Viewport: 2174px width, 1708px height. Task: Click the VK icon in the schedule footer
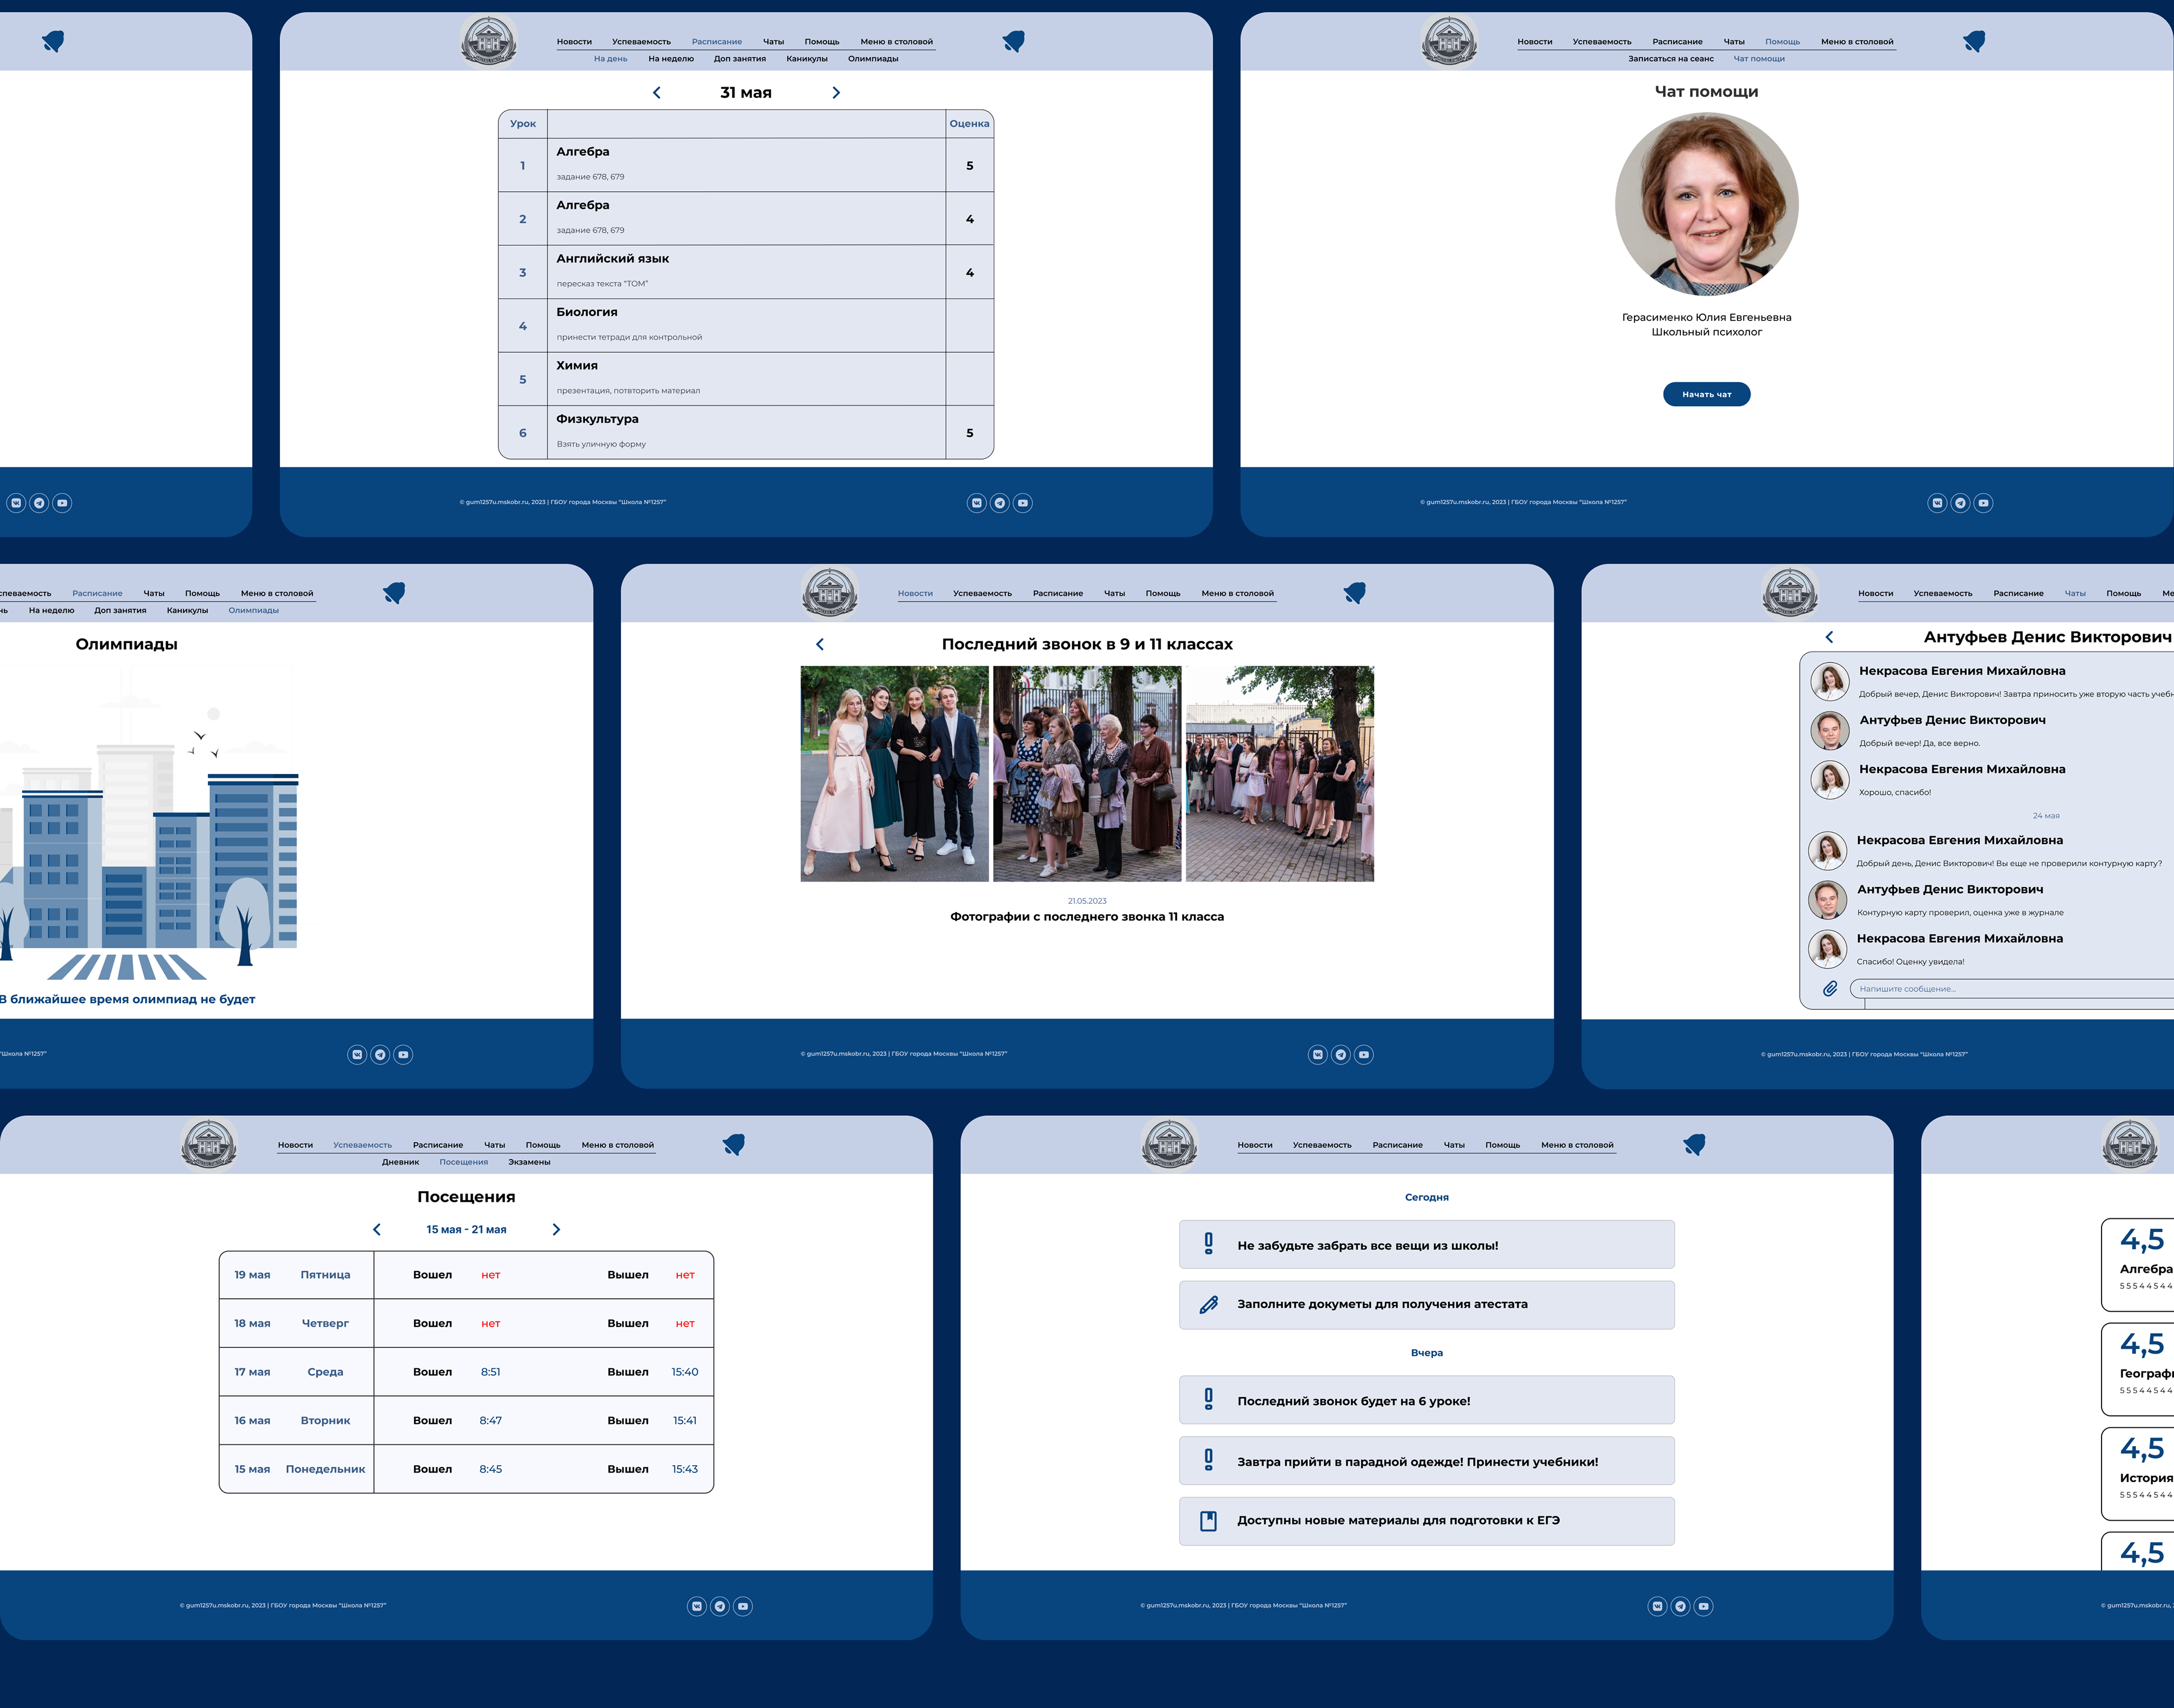coord(976,503)
